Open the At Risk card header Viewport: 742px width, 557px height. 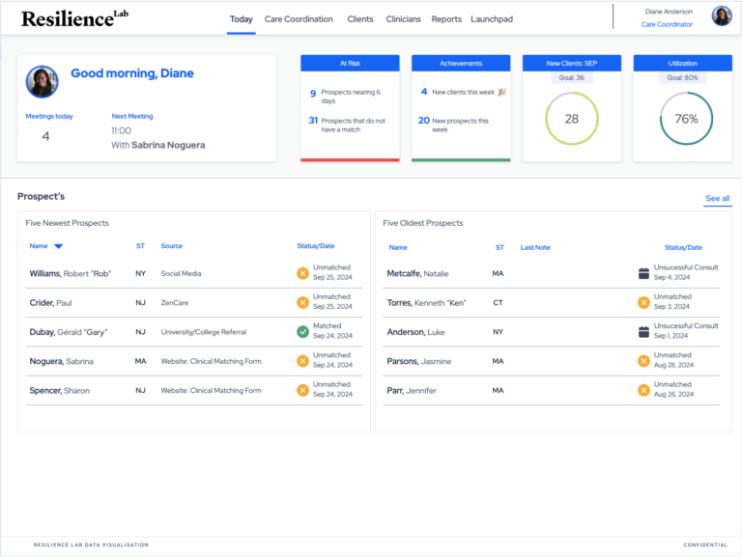(x=350, y=63)
